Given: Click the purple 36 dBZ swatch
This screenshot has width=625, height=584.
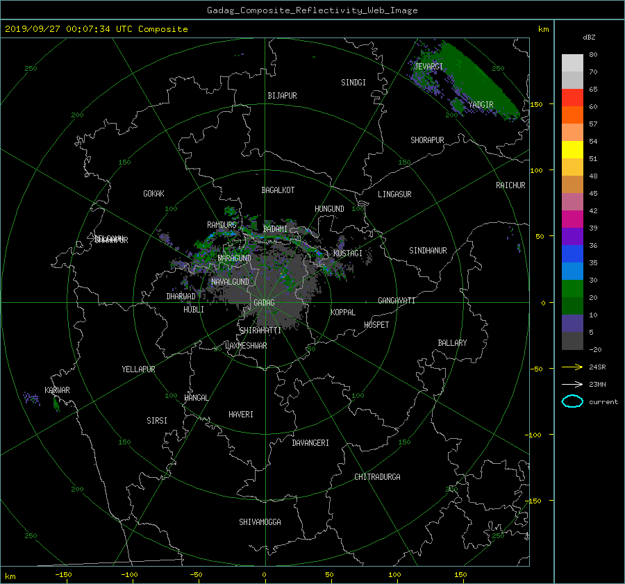Looking at the screenshot, I should coord(572,237).
